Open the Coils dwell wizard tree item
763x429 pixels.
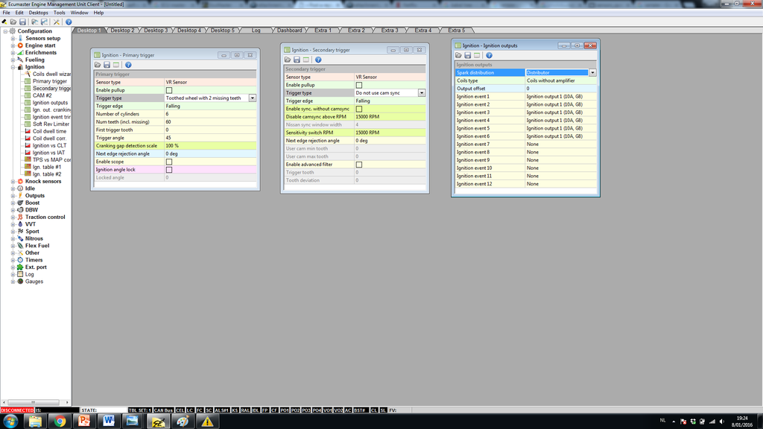coord(51,74)
